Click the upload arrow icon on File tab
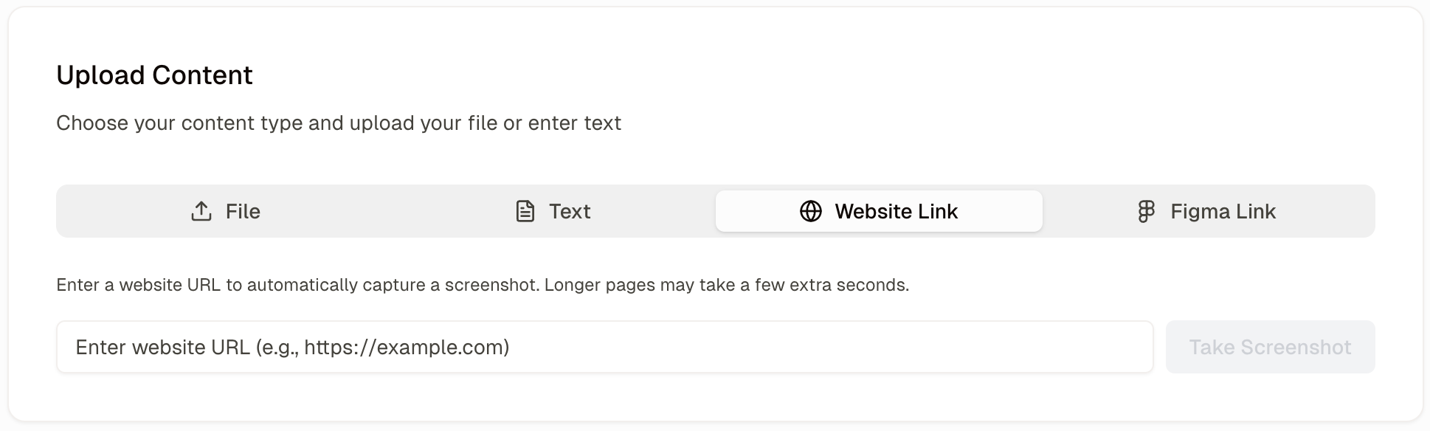 coord(200,211)
